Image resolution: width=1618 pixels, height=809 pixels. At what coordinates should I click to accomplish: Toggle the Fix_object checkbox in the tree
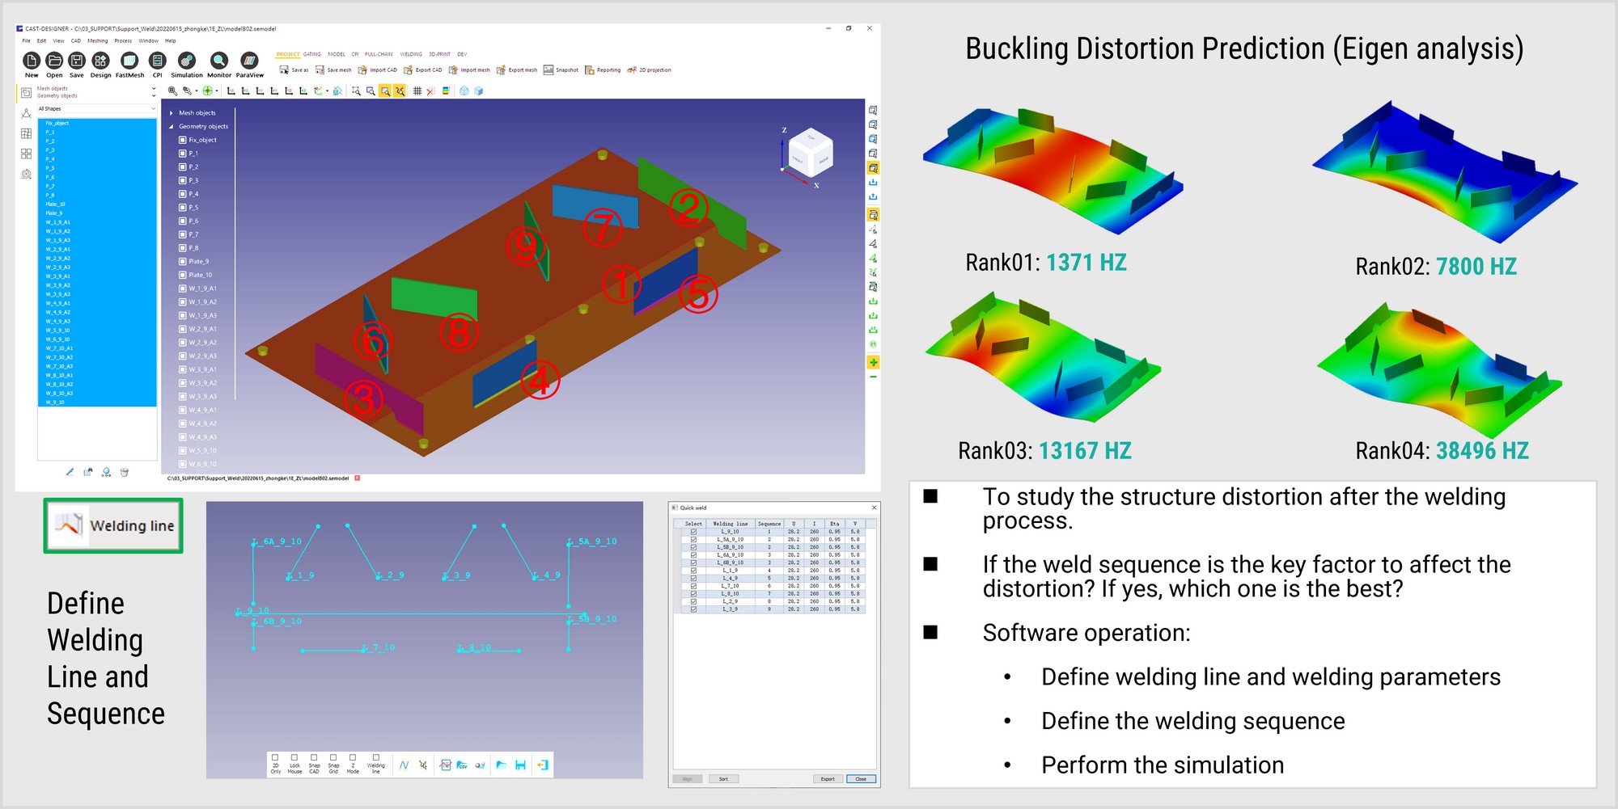[x=183, y=140]
